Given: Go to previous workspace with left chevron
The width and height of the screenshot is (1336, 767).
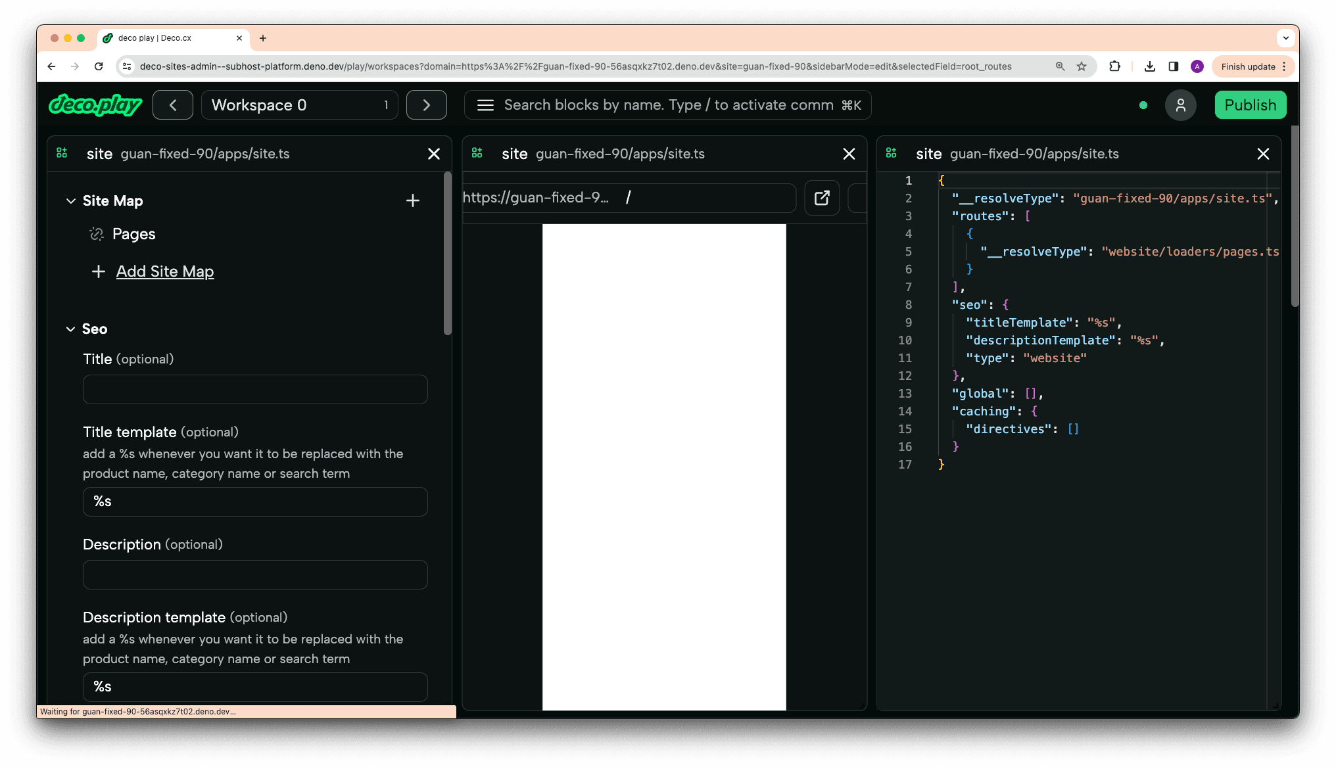Looking at the screenshot, I should coord(173,105).
